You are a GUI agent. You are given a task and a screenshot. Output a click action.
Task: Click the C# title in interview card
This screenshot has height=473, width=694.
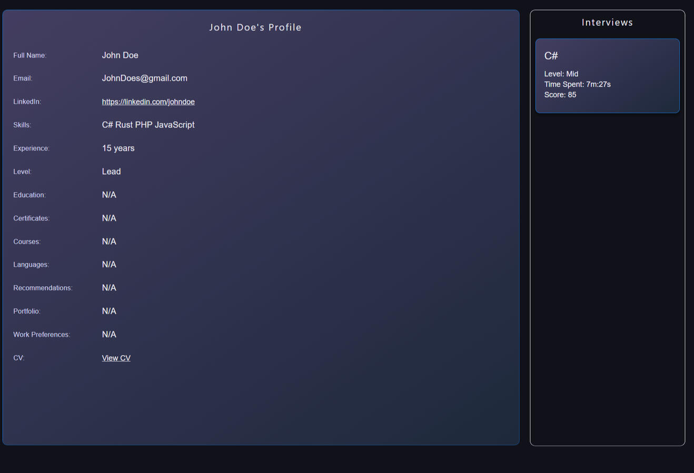(x=551, y=56)
